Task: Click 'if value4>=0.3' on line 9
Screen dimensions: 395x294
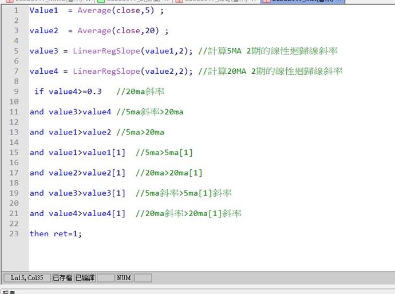Action: 68,92
